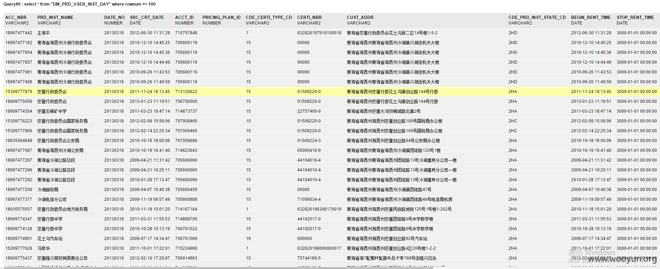The image size is (660, 269).
Task: Click the name cell 冷湖电信分公司
Action: point(52,199)
